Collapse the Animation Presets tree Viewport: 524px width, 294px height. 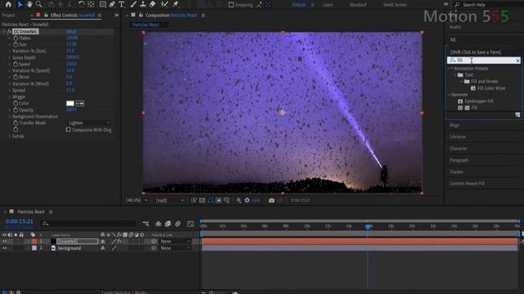[x=449, y=69]
